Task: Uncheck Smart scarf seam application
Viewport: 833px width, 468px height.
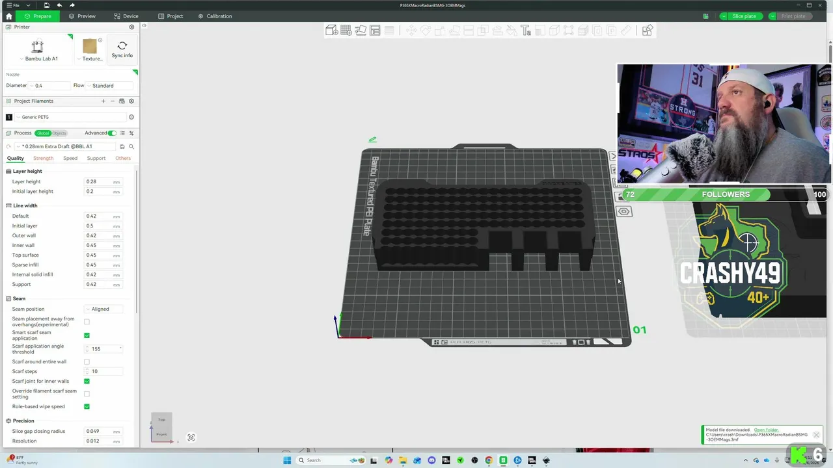Action: click(x=87, y=335)
